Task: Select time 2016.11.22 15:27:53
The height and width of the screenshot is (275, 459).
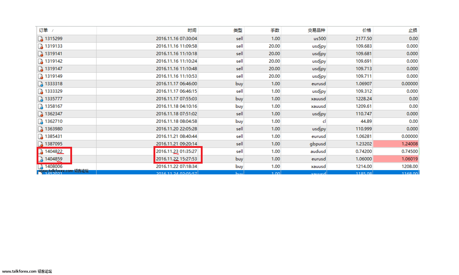Action: 176,159
